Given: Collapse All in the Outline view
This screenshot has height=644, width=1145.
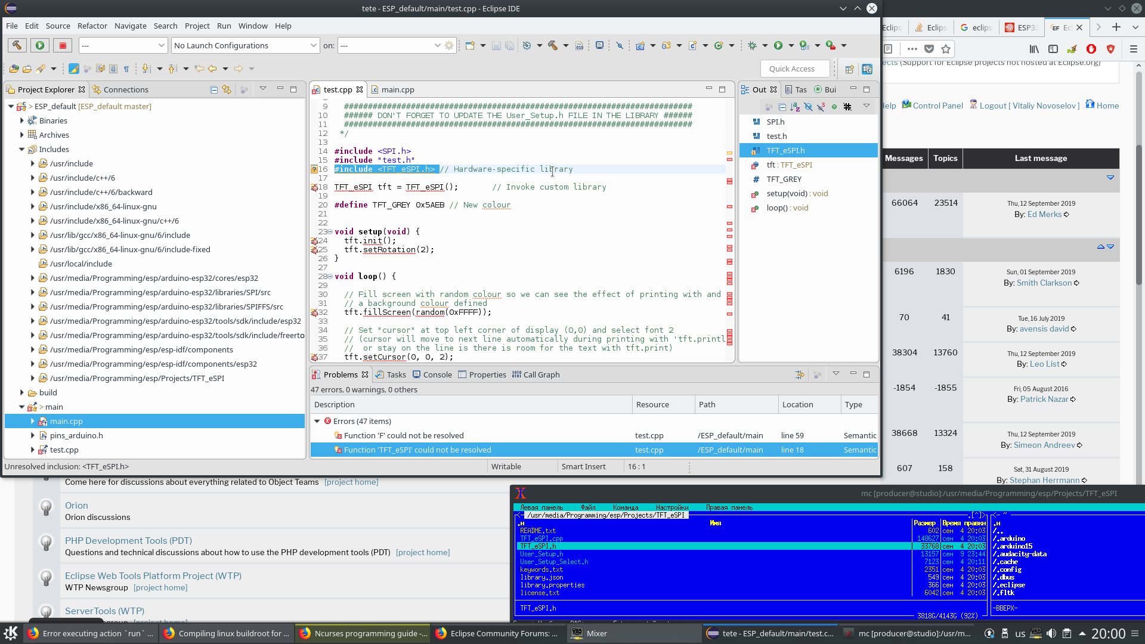Looking at the screenshot, I should (x=782, y=107).
